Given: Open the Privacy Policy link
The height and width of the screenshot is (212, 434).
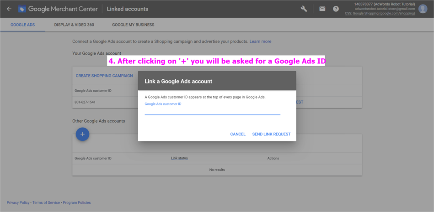Looking at the screenshot, I should click(18, 202).
